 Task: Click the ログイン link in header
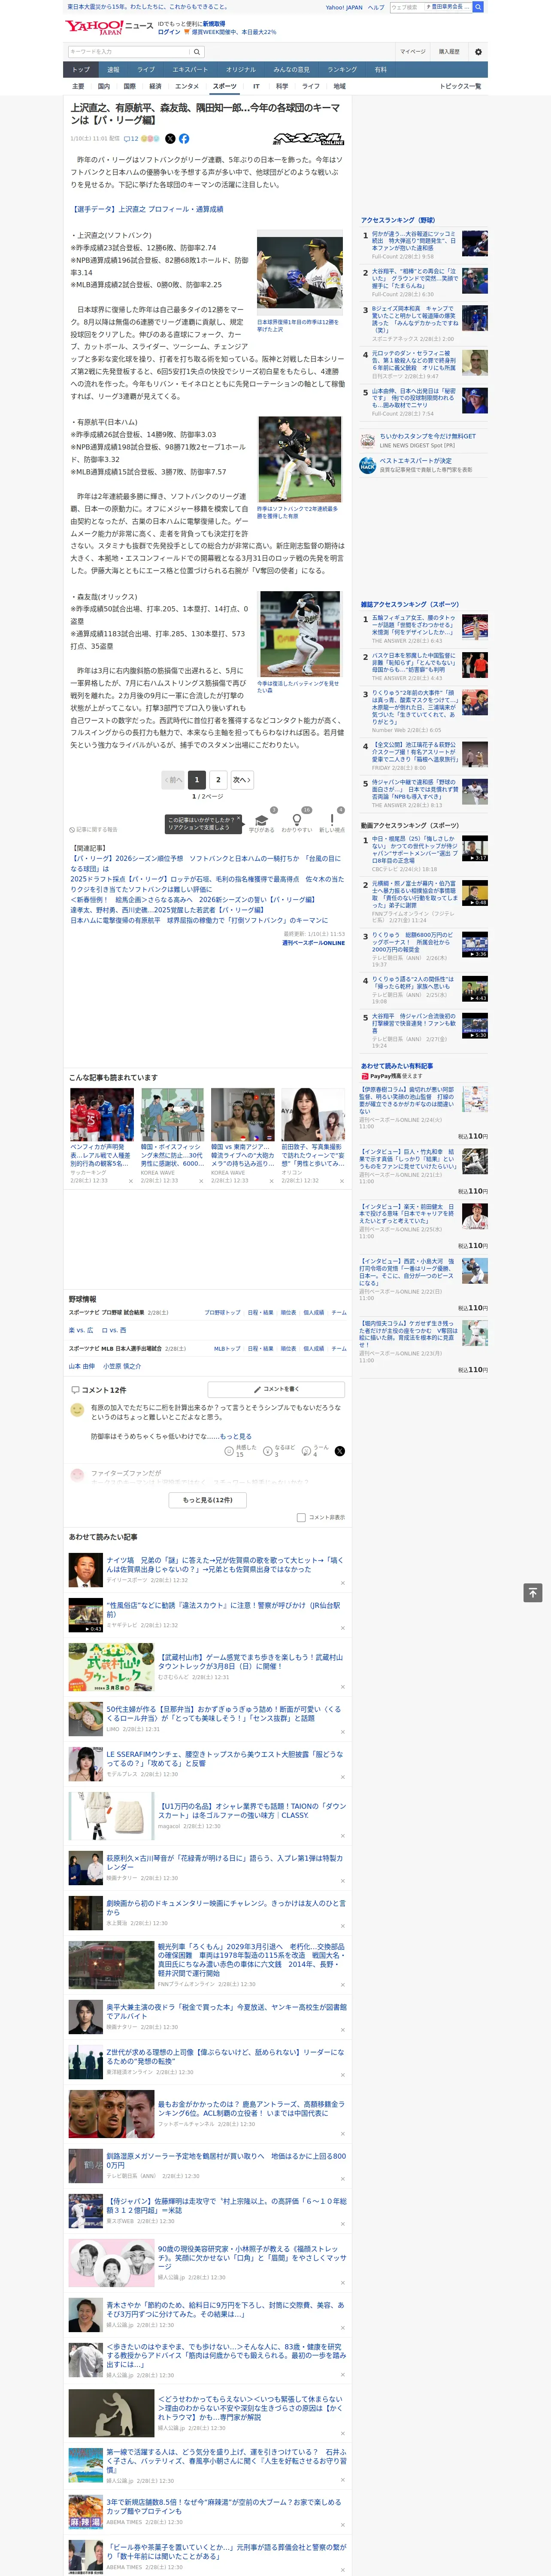[x=169, y=32]
